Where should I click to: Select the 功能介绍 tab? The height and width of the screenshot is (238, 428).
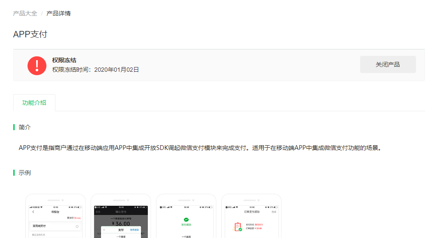(34, 103)
